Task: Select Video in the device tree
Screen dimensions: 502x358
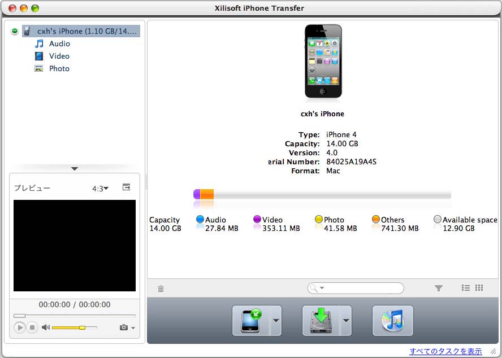Action: click(x=59, y=56)
